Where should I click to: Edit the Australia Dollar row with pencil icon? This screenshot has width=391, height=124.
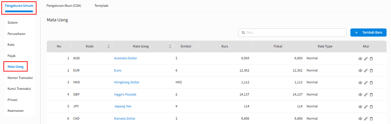click(366, 59)
